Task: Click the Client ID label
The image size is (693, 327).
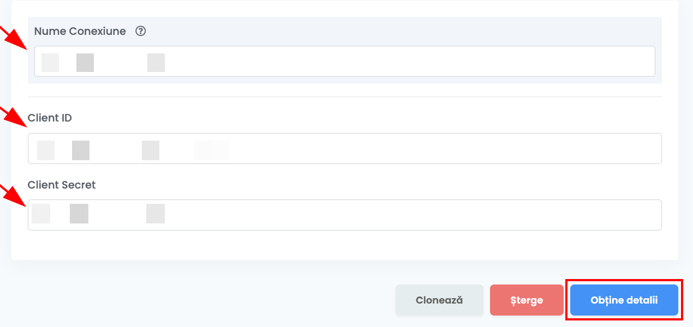Action: [x=50, y=118]
